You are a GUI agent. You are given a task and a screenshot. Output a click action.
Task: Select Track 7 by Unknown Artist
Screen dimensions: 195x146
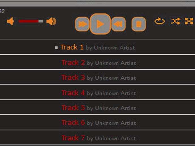pos(97,138)
